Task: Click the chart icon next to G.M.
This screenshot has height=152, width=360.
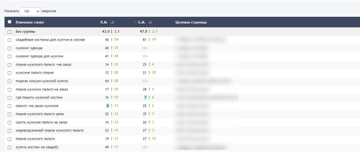Action: [x=150, y=22]
